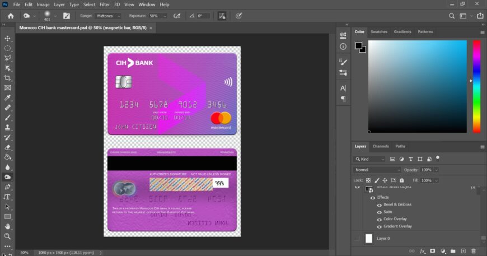The image size is (487, 256).
Task: Select the Healing Brush tool
Action: tap(7, 108)
